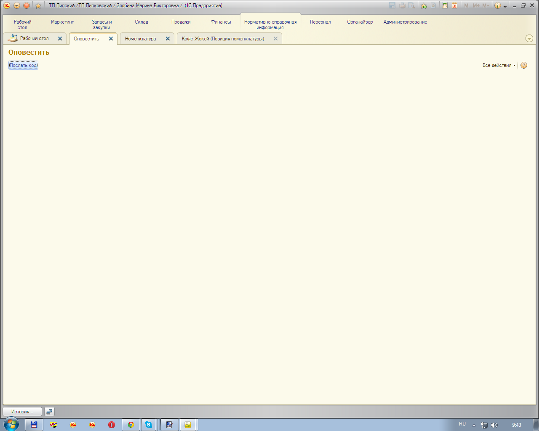Close the Рабочий стол tab
Screen dimensions: 539x431
[x=60, y=38]
